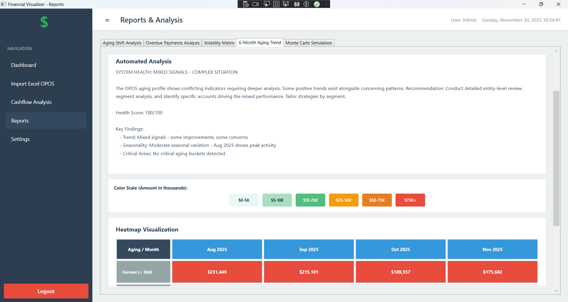Select the Volatility Matrix tab
Image resolution: width=568 pixels, height=302 pixels.
tap(219, 43)
